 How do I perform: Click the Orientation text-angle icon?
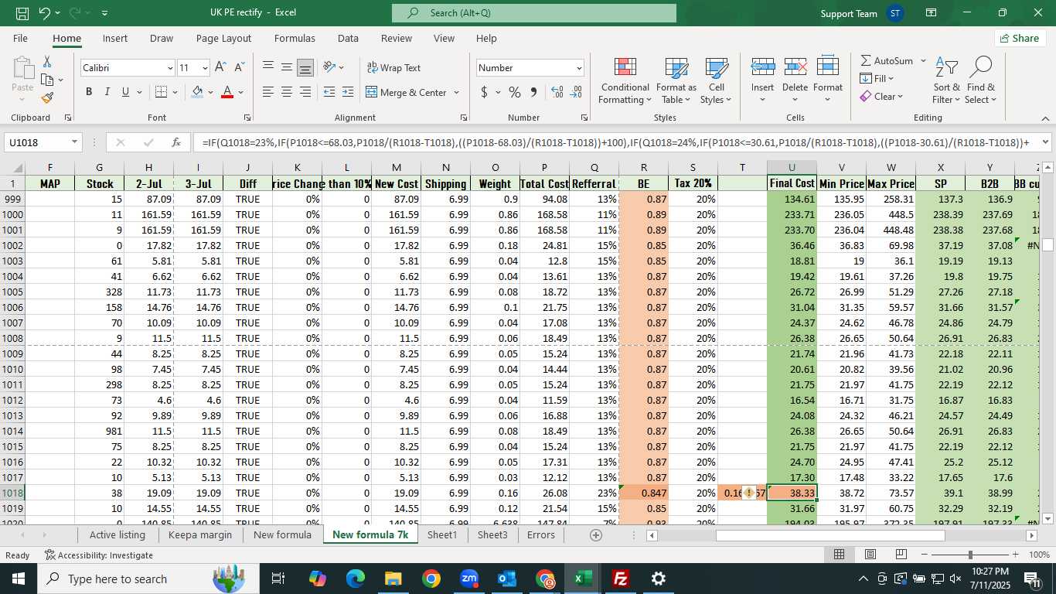click(329, 67)
